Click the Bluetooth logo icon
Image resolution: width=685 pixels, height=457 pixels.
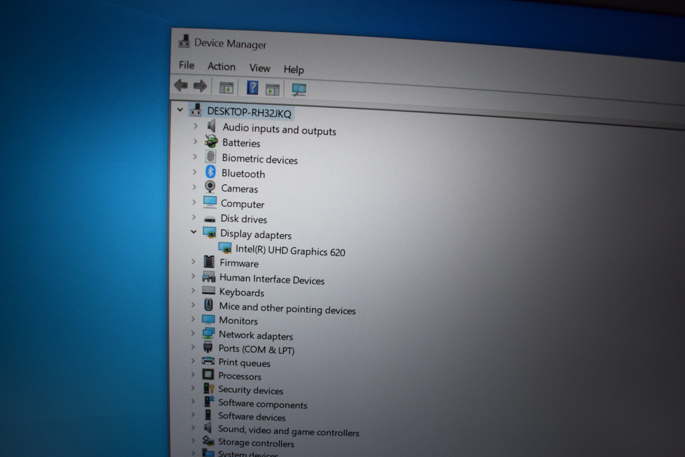coord(210,172)
